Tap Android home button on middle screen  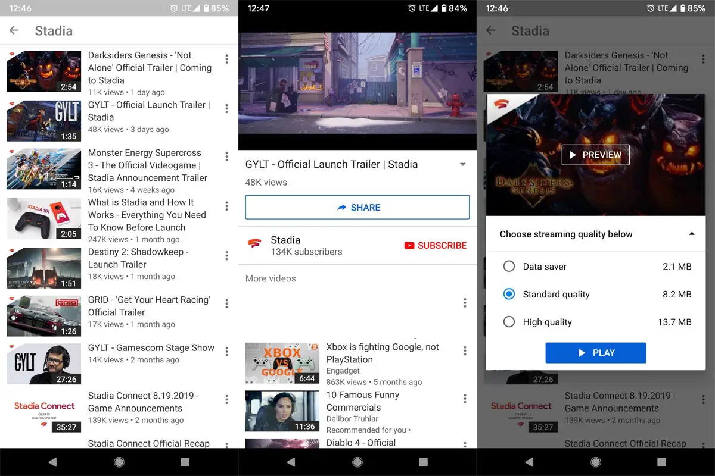[357, 462]
